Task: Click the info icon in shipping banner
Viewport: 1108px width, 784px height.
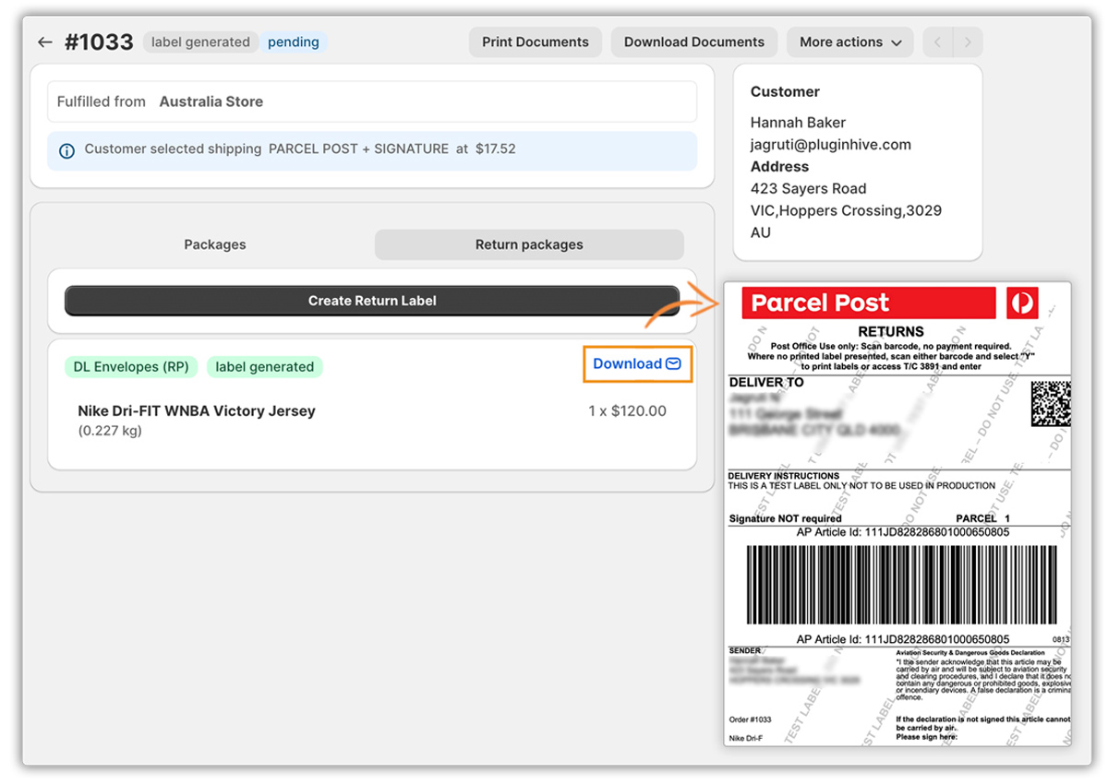Action: point(66,150)
